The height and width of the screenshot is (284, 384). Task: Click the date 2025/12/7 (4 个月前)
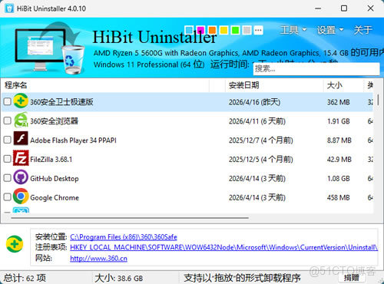coord(261,140)
